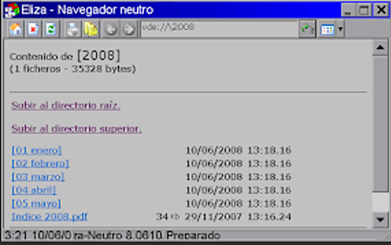391x245 pixels.
Task: Open the [03 marzo] folder link
Action: click(x=38, y=177)
